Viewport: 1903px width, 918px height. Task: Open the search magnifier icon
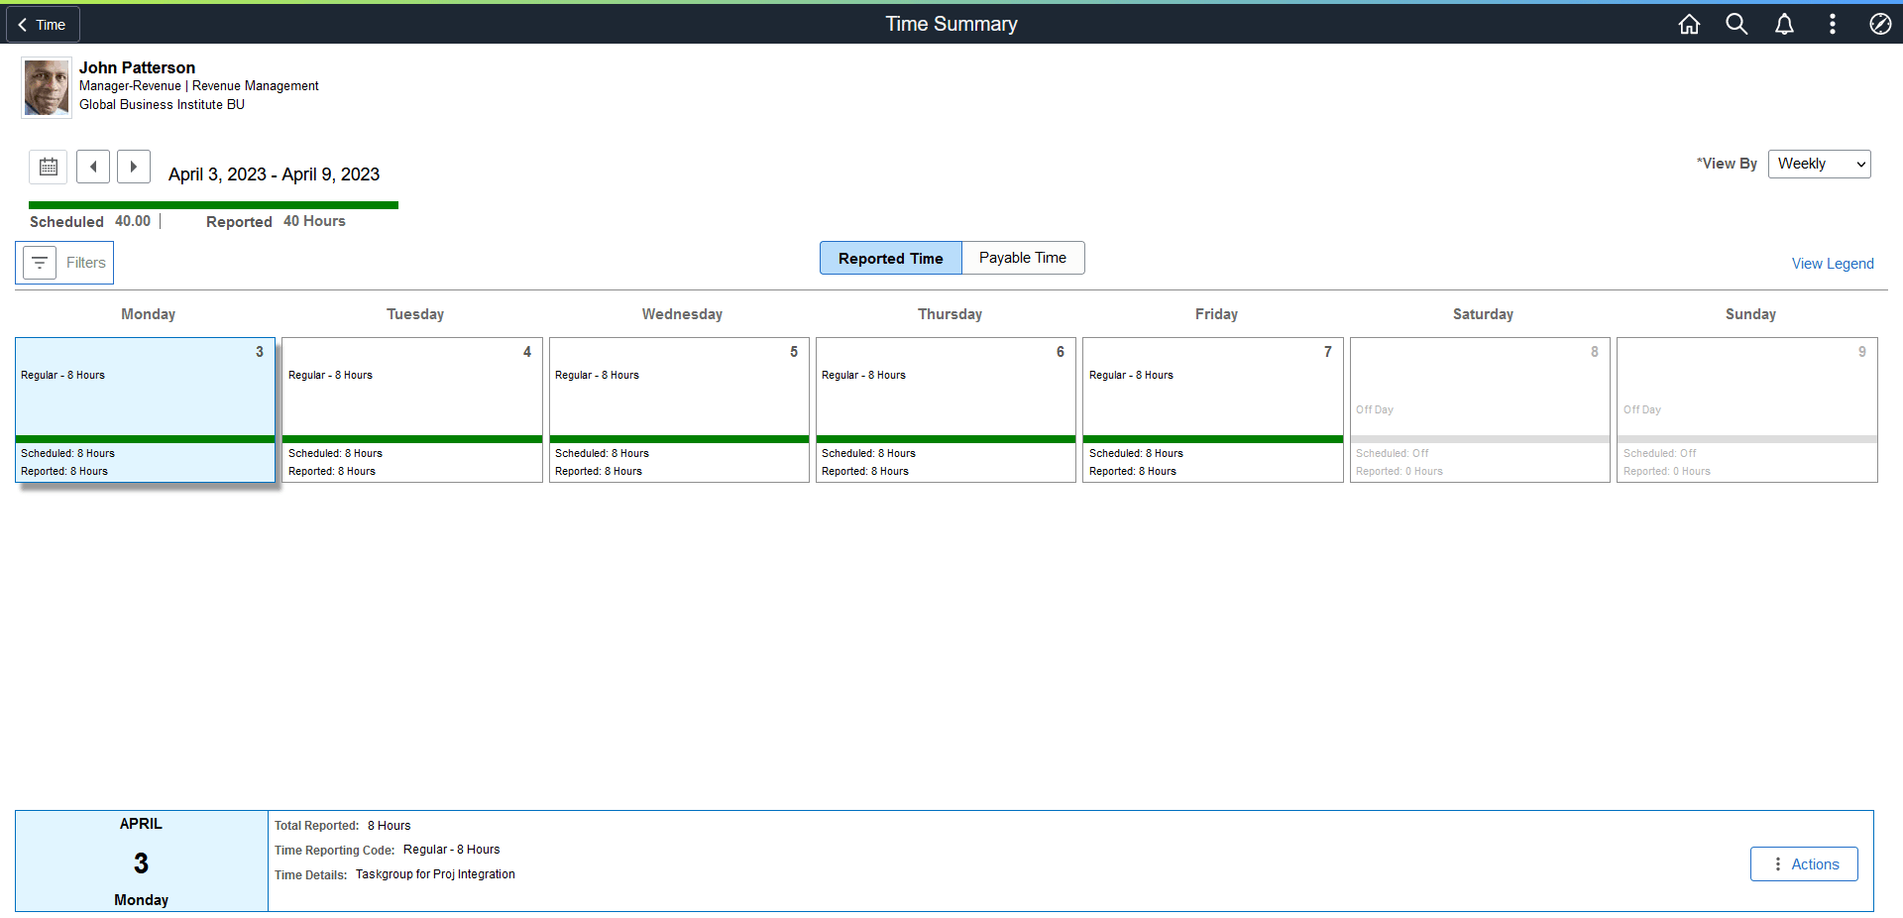[x=1736, y=24]
